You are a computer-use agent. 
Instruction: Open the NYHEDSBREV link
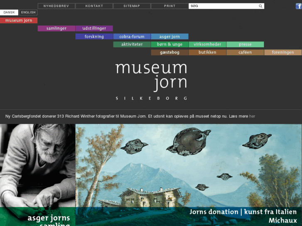pos(56,6)
